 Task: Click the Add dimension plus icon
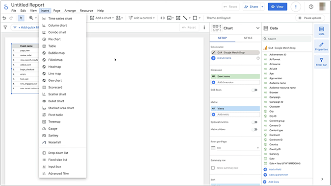(x=213, y=82)
